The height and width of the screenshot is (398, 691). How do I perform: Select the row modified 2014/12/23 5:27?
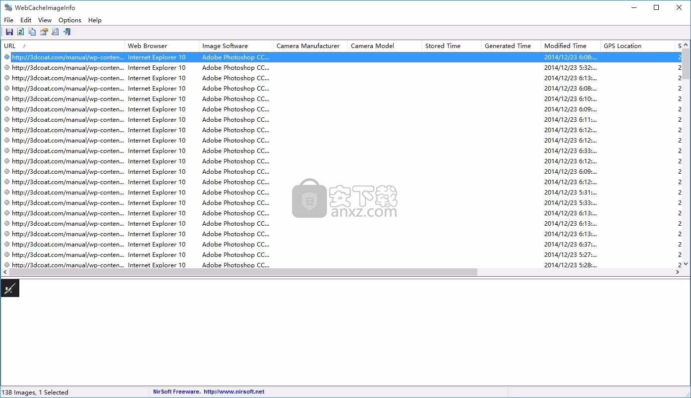click(x=341, y=255)
